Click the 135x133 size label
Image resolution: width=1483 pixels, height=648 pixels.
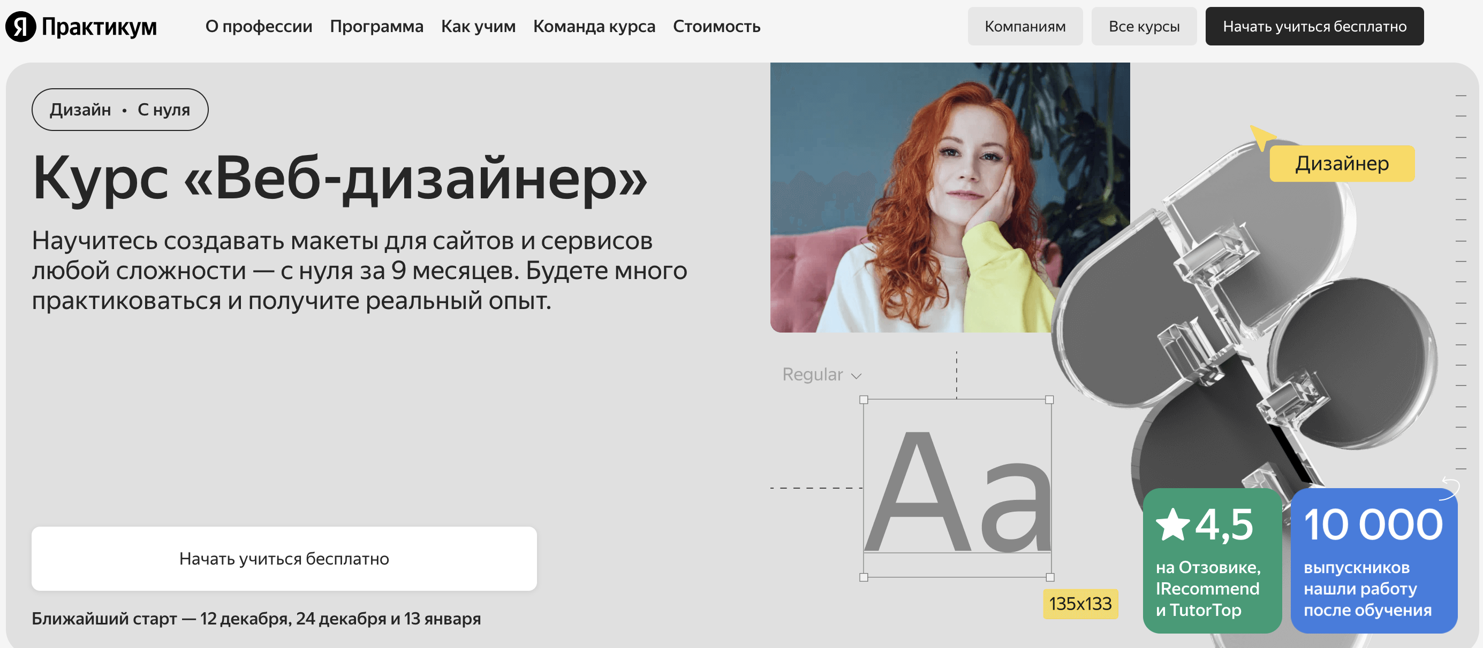1080,604
